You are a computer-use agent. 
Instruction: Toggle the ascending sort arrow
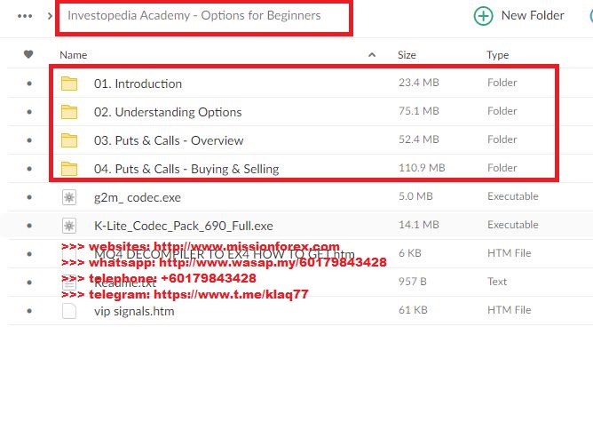[x=372, y=55]
